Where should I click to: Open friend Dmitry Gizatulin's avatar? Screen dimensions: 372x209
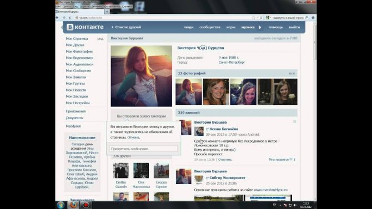pyautogui.click(x=120, y=170)
